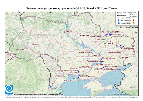The height and width of the screenshot is (101, 143).
Task: Click the OpenStreetMap contributors attribution text
Action: tap(123, 95)
